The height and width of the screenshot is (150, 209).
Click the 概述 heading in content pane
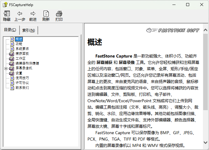(x=95, y=42)
